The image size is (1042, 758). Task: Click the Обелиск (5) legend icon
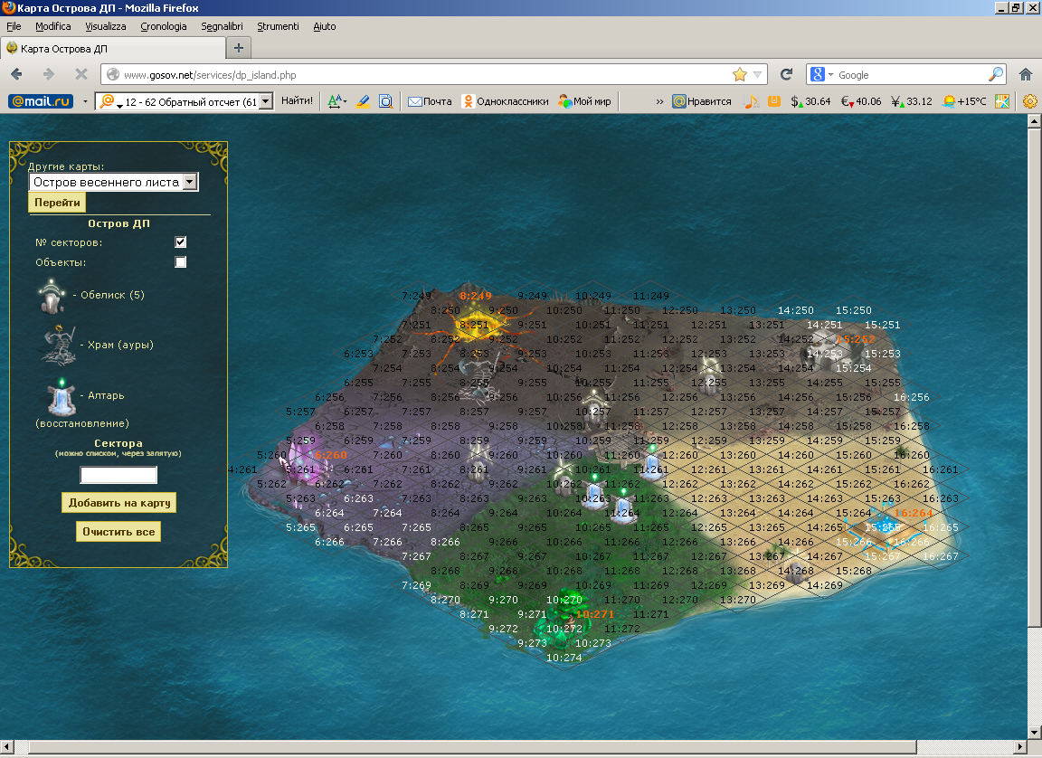pyautogui.click(x=52, y=297)
